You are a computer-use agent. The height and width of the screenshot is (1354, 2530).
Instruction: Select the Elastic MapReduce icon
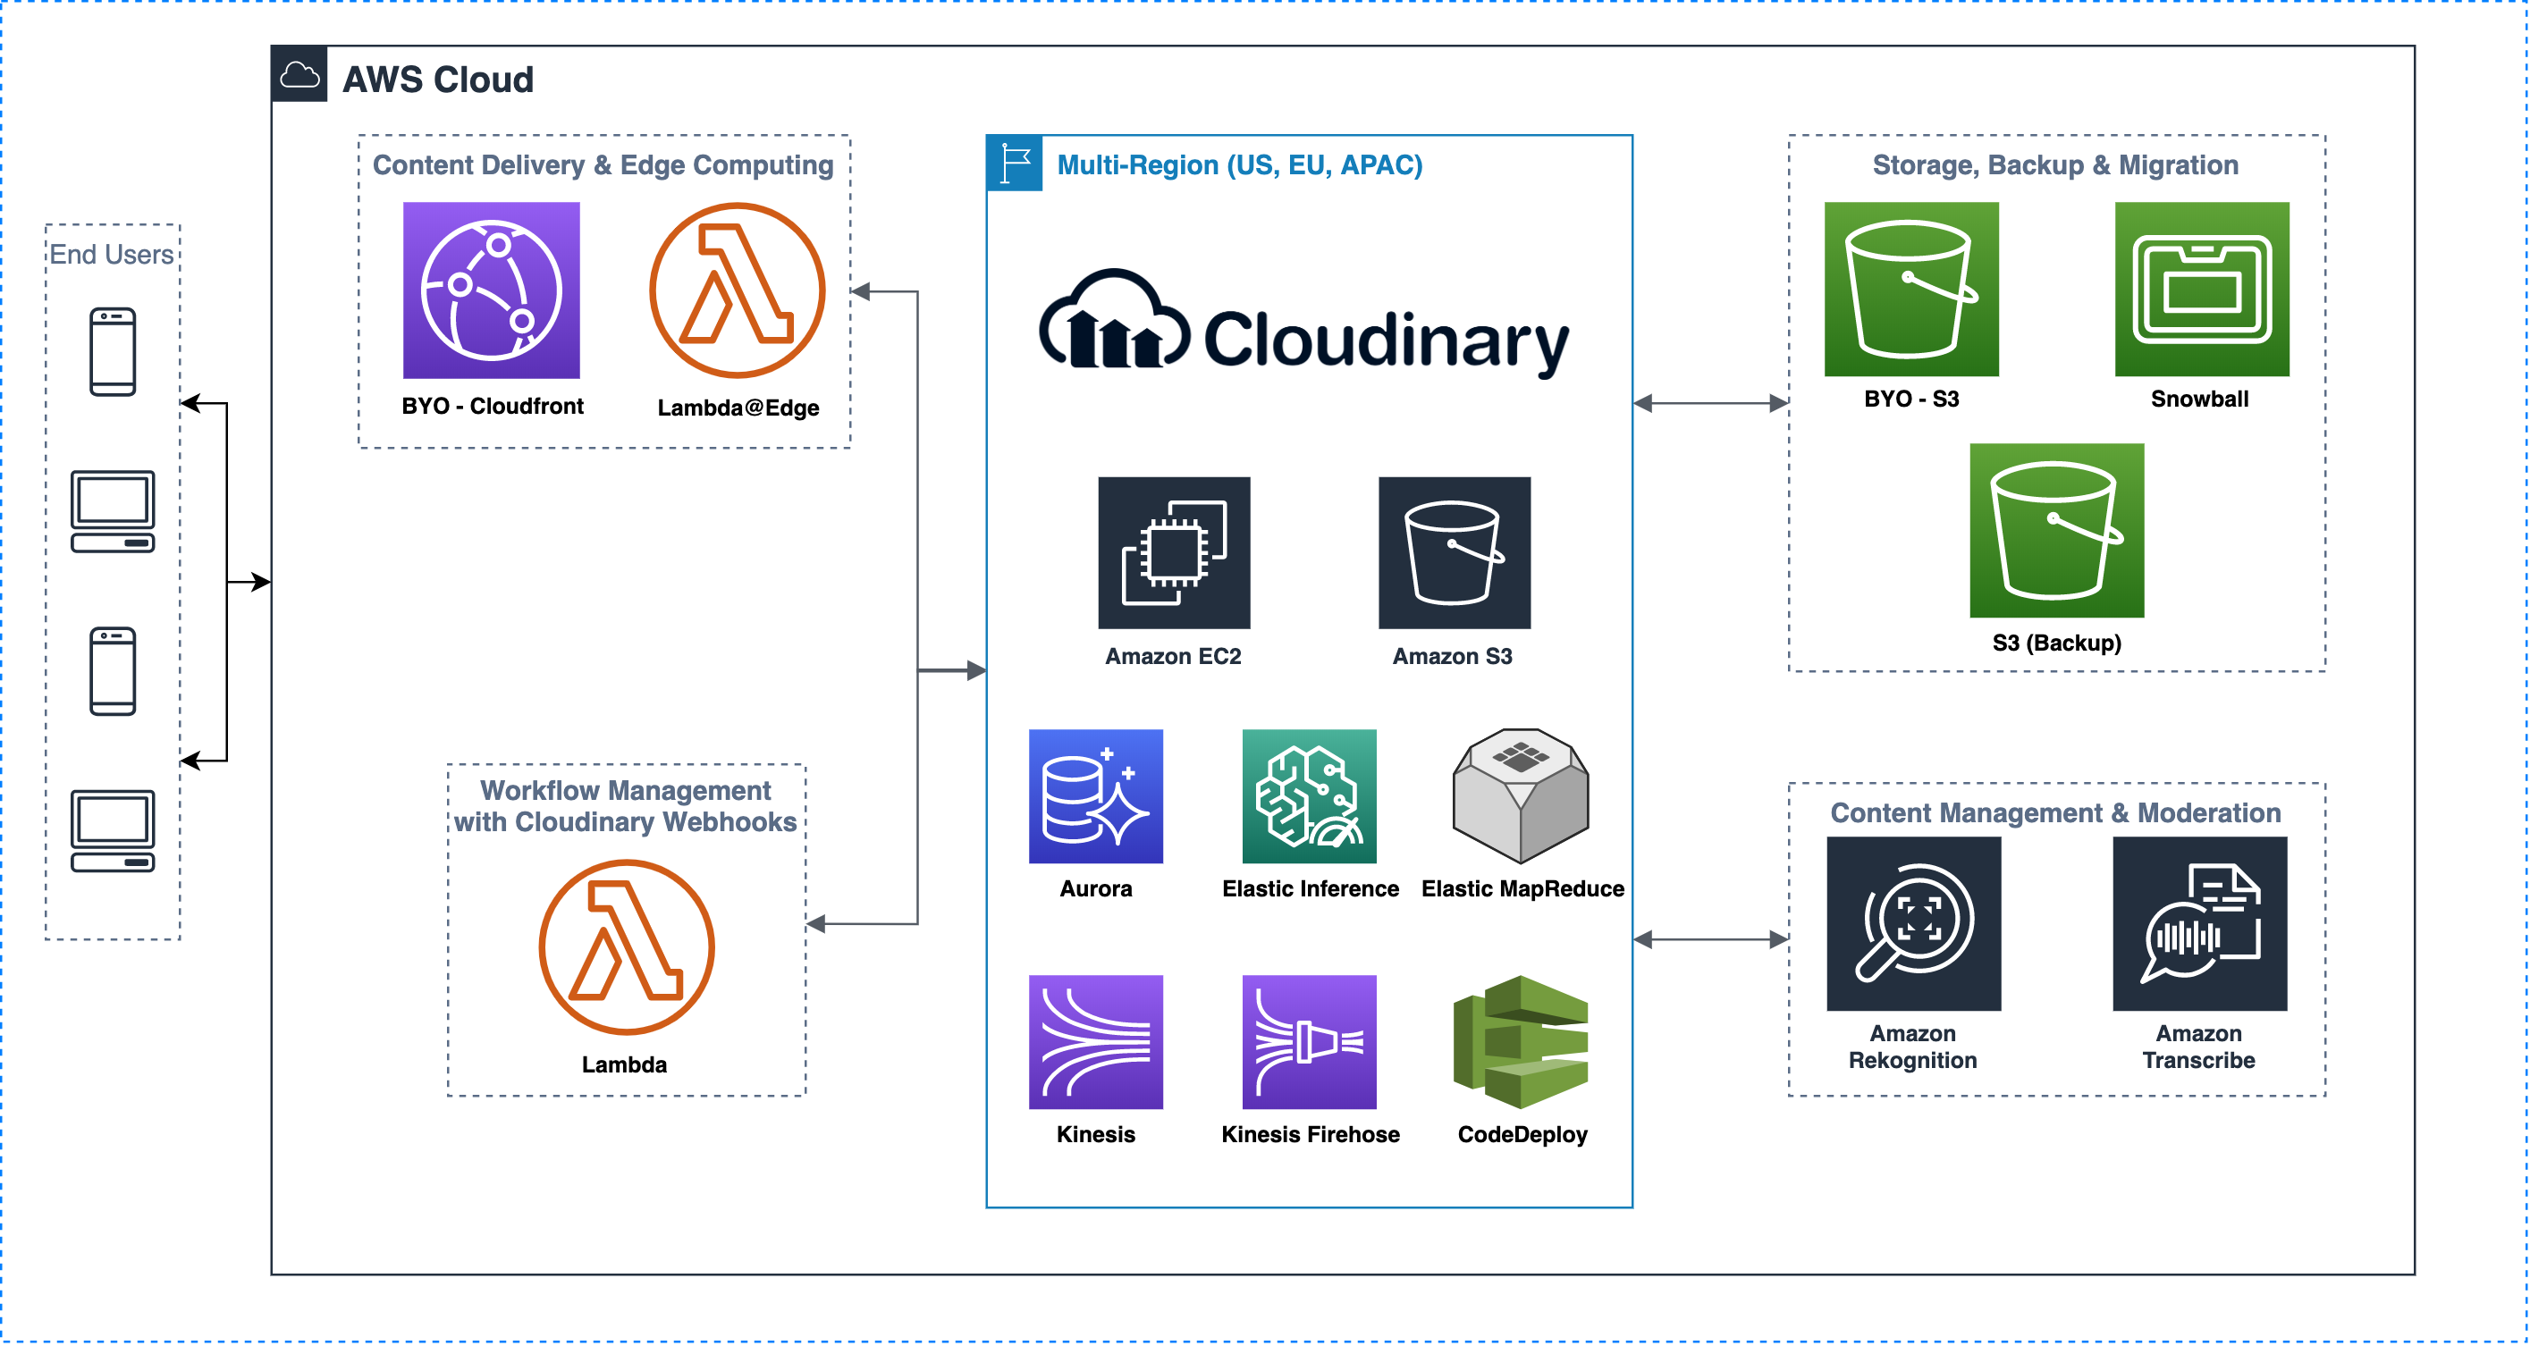coord(1522,796)
